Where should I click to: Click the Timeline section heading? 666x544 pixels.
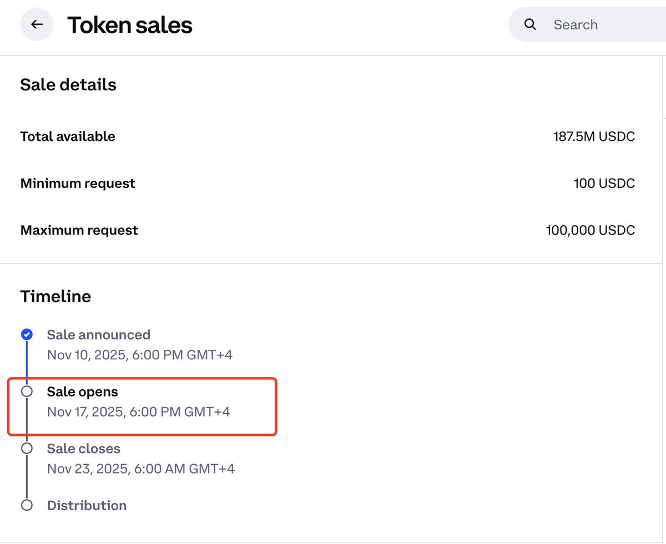pyautogui.click(x=56, y=297)
